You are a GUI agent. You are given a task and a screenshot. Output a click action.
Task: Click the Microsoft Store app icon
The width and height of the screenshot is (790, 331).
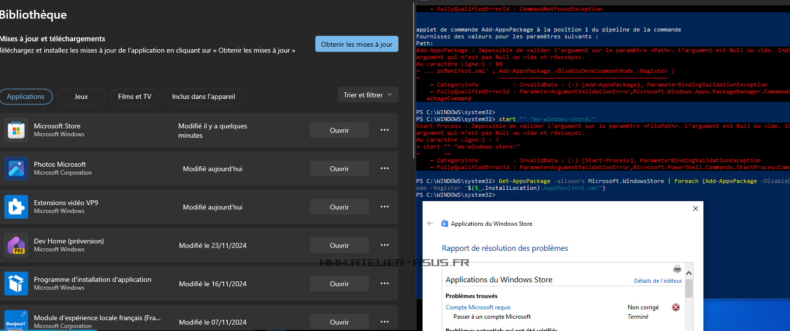(x=16, y=130)
